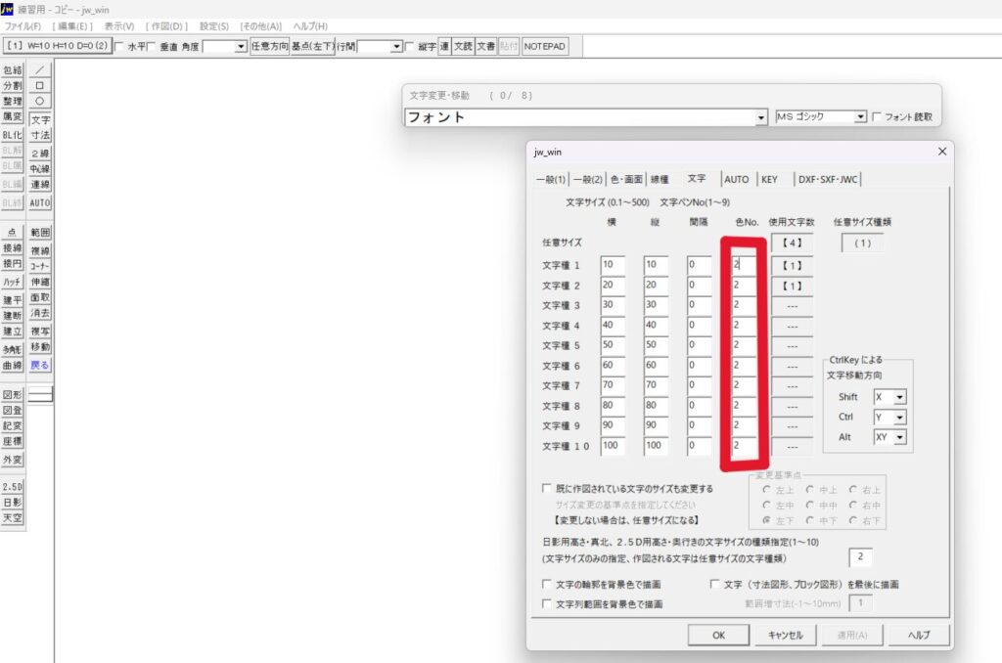
Task: Click the 消去 erase tool
Action: click(x=40, y=314)
